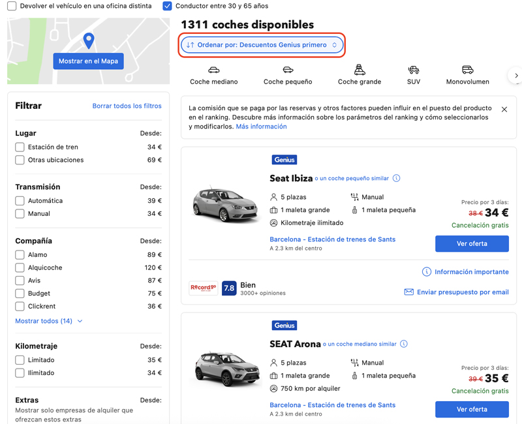The width and height of the screenshot is (522, 424).
Task: Click the map preview area
Action: [88, 51]
